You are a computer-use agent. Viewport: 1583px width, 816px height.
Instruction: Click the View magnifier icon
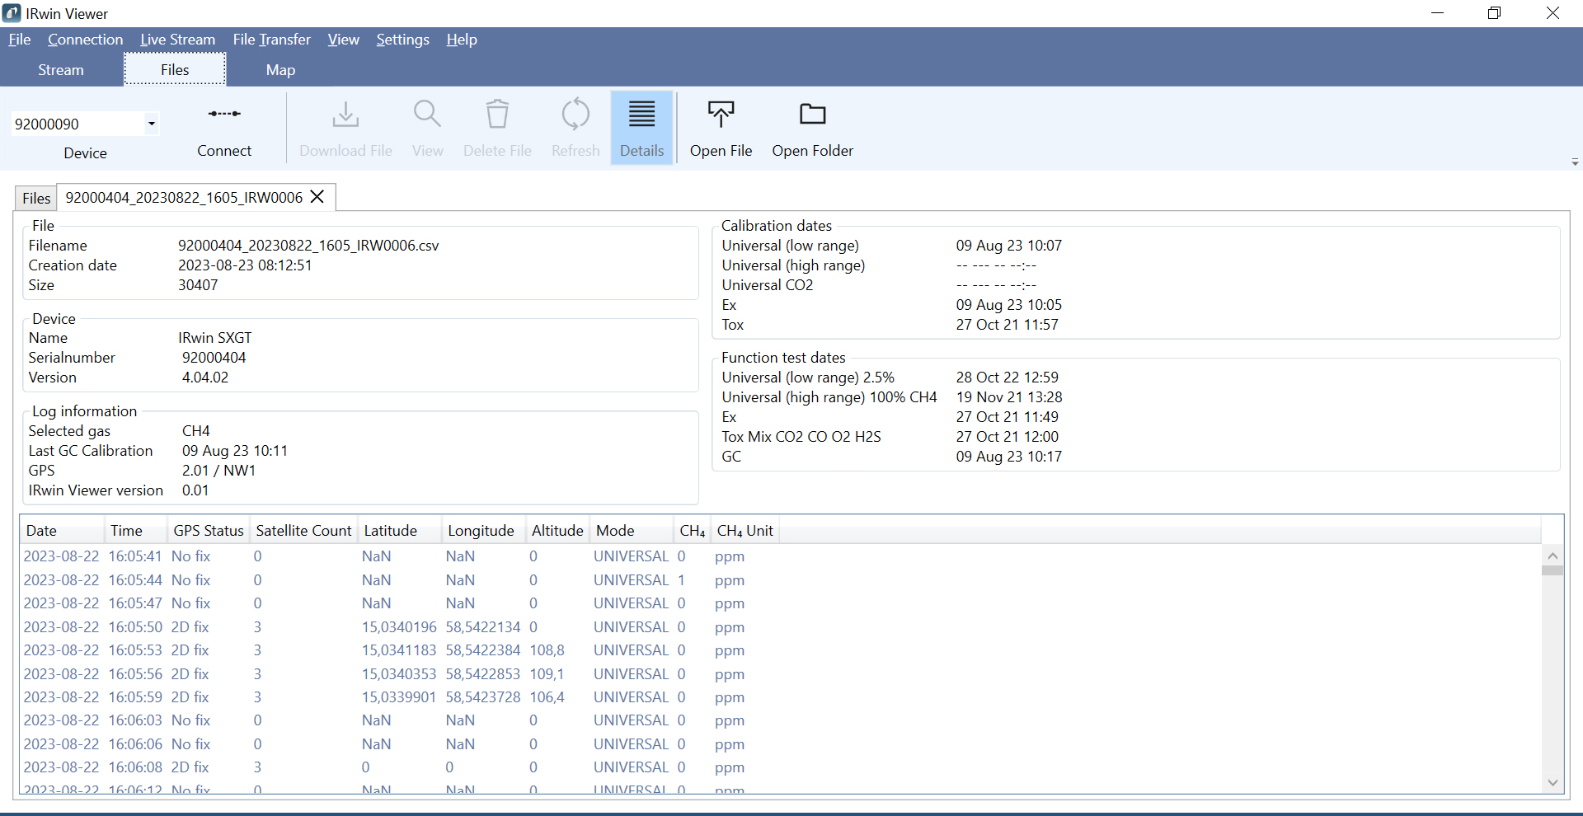[427, 115]
